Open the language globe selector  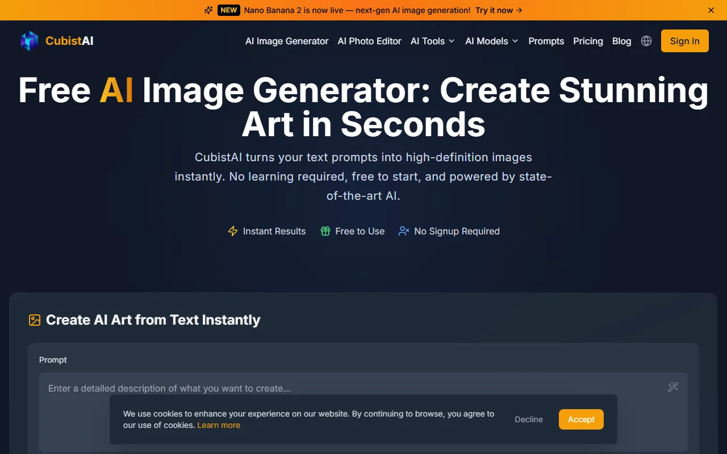pos(646,41)
